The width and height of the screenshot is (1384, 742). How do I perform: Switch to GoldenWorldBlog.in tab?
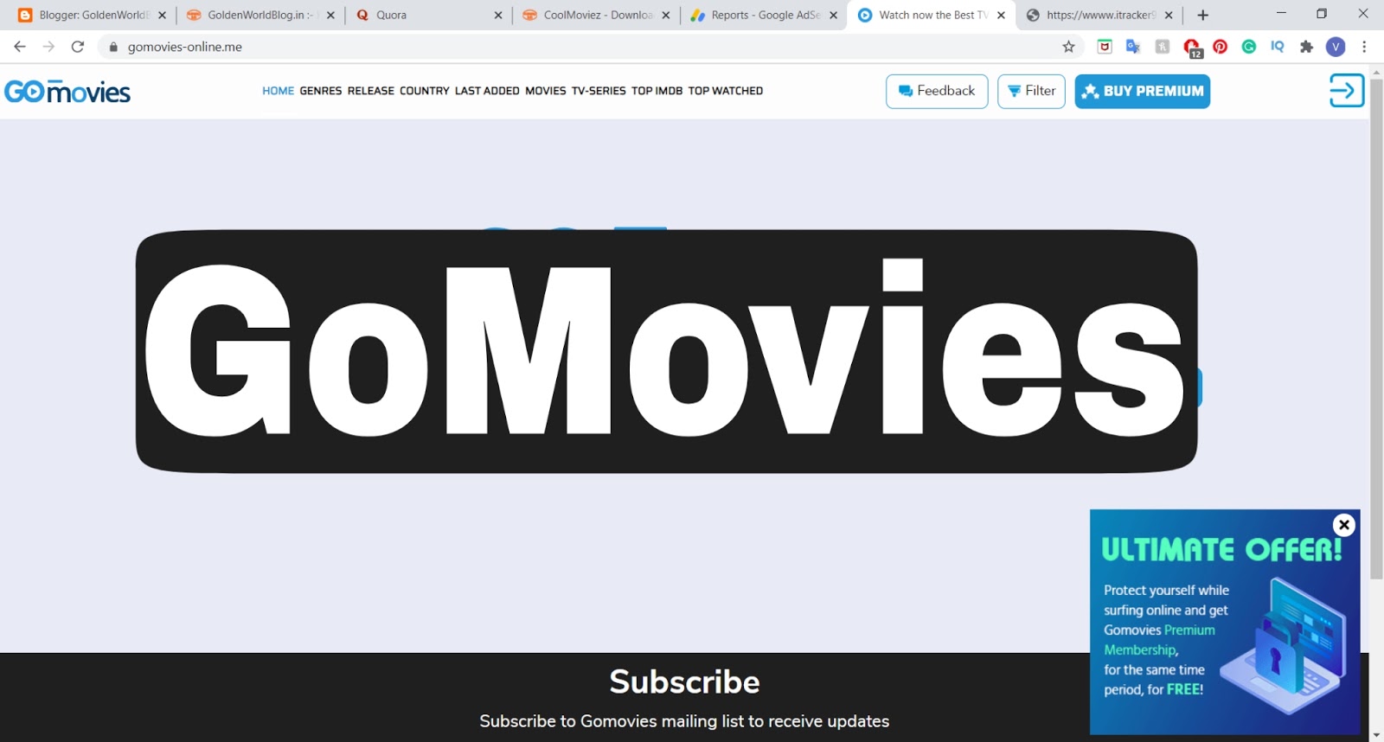coord(259,15)
